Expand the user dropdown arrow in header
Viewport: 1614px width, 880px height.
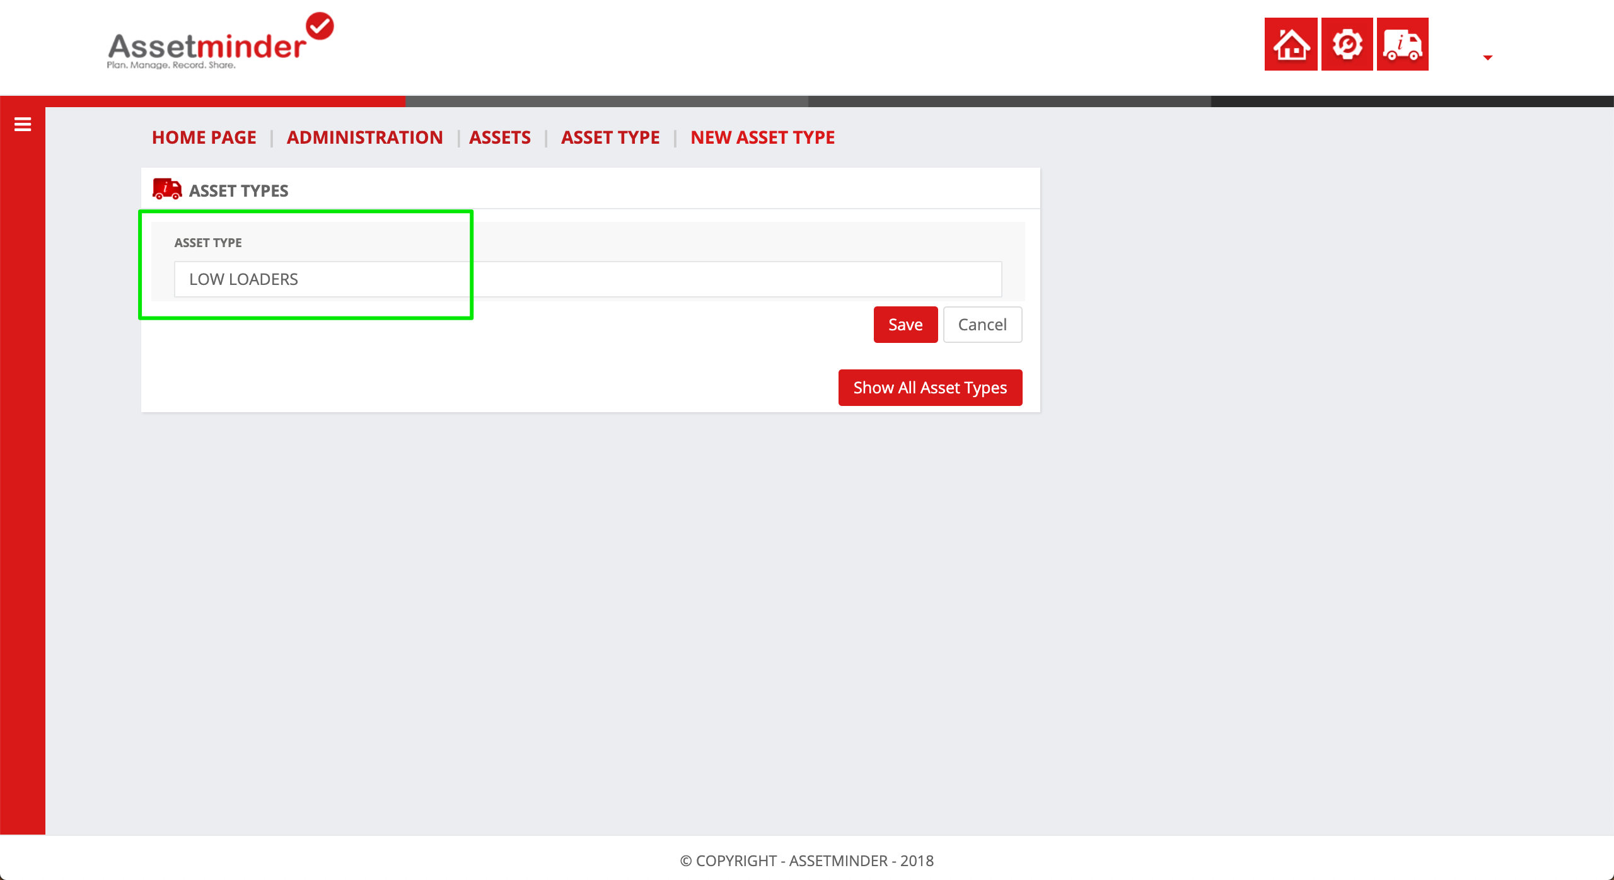pos(1488,57)
